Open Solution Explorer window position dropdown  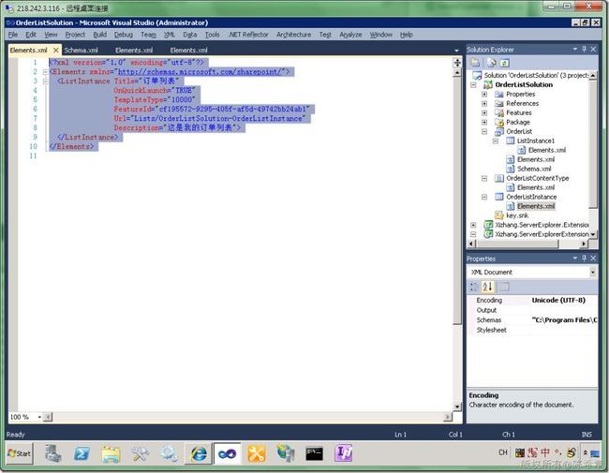coord(575,50)
